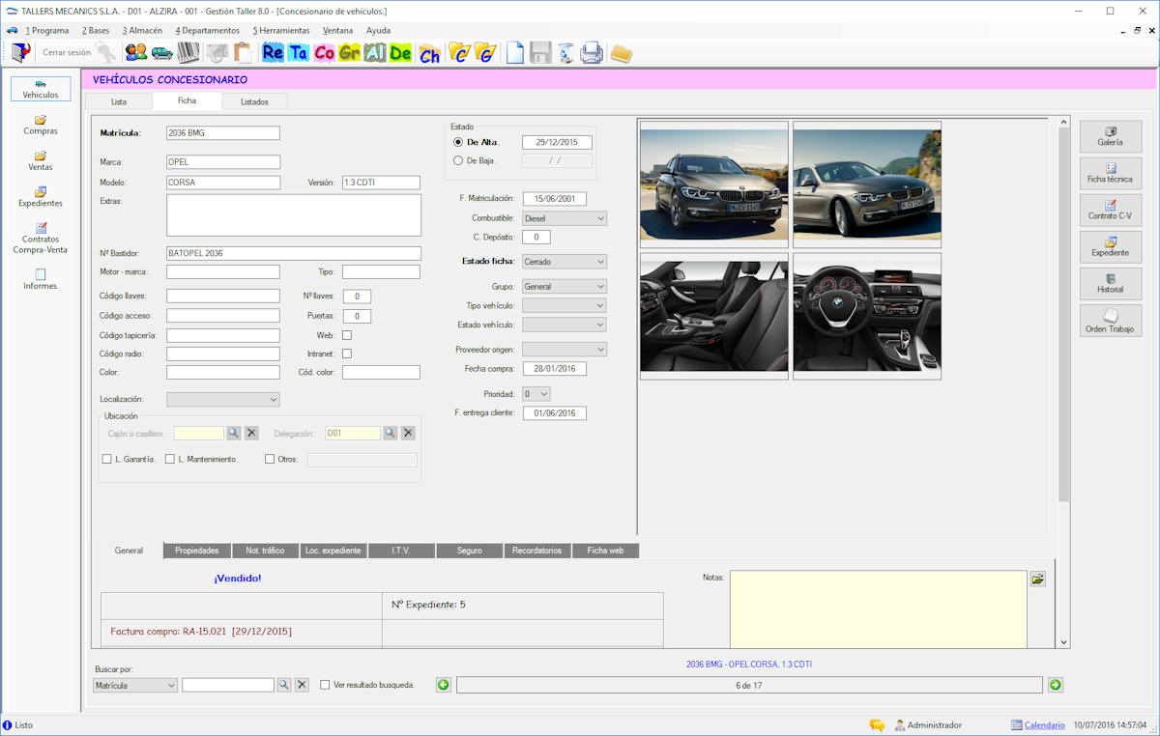This screenshot has height=736, width=1160.
Task: Toggle the Web checkbox
Action: [x=347, y=335]
